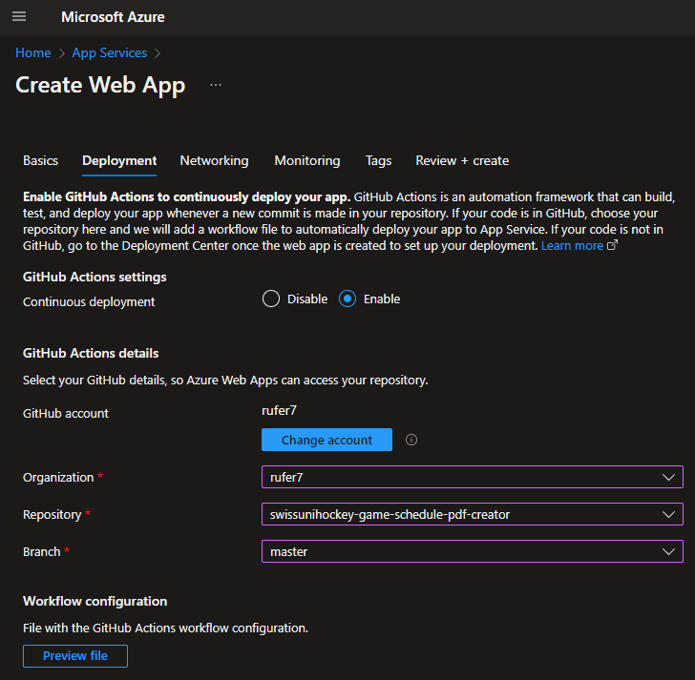Select the Deployment tab
This screenshot has height=680, width=695.
(x=119, y=160)
